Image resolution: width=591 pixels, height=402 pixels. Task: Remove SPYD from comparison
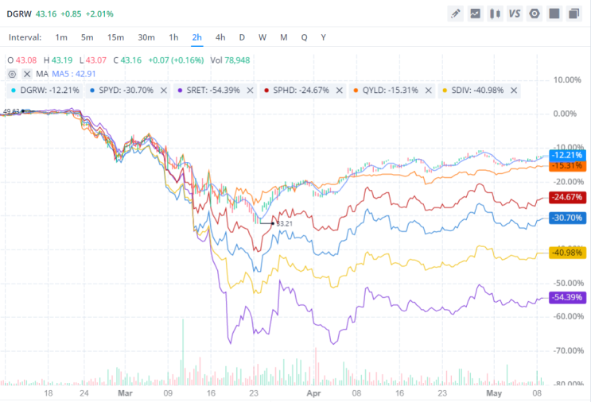point(164,91)
